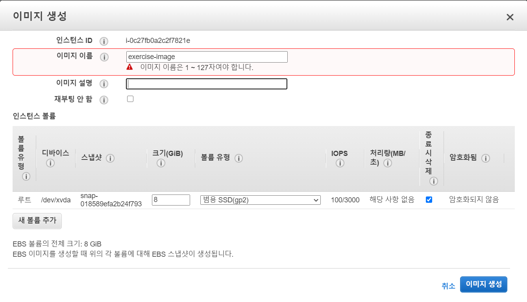Click info icon beside 처리량(MB/초) header

click(388, 163)
